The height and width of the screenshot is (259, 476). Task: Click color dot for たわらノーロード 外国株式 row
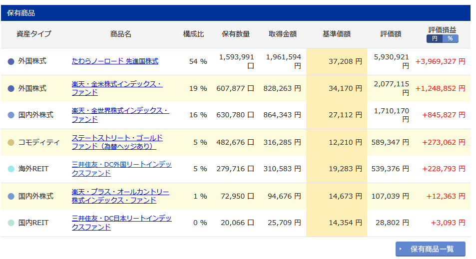click(11, 61)
